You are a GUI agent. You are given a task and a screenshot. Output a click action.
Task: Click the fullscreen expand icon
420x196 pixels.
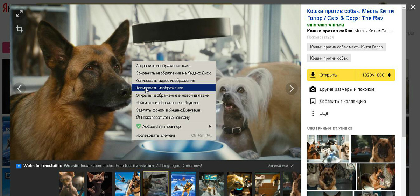(x=20, y=14)
